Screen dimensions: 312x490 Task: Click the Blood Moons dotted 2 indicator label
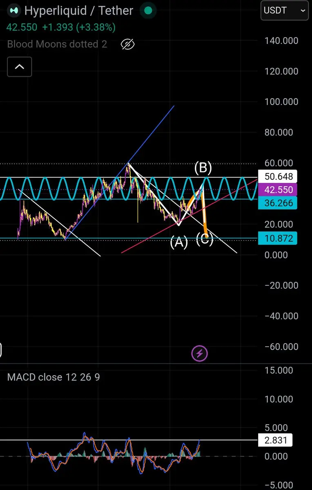coord(57,44)
